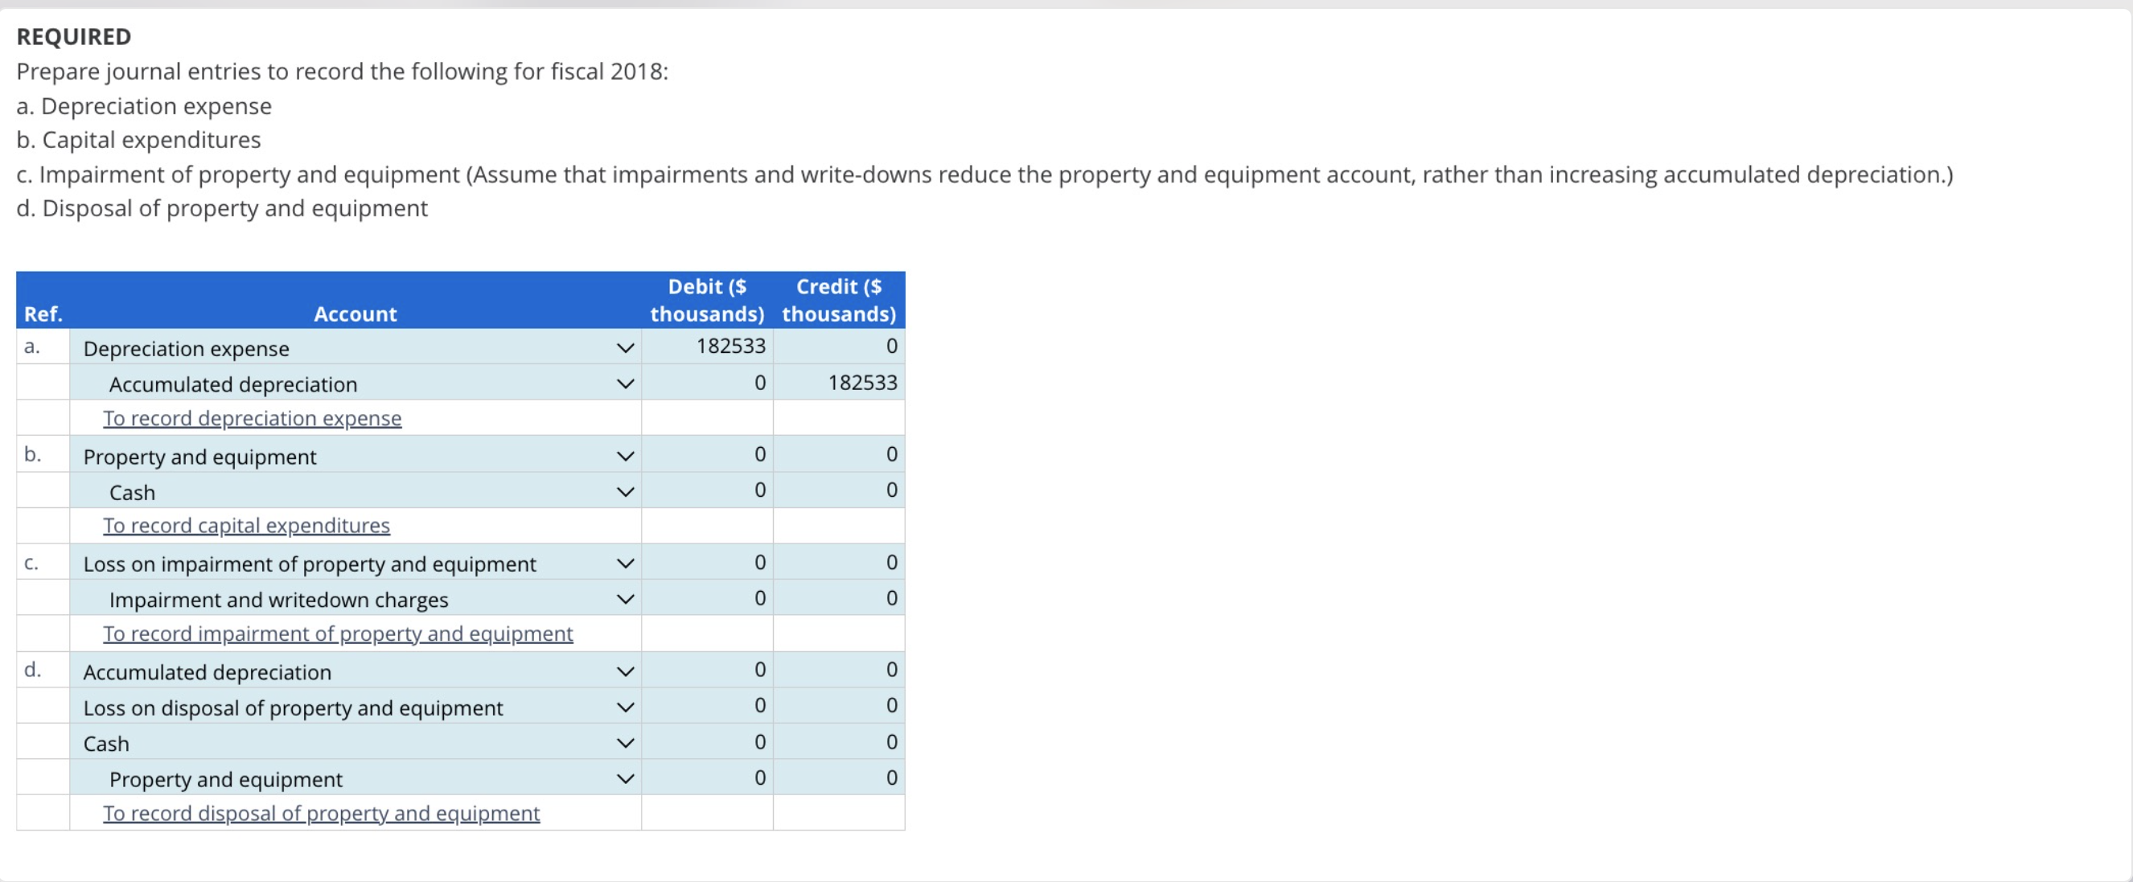Open the Impairment and writedown charges dropdown
2133x882 pixels.
click(625, 599)
